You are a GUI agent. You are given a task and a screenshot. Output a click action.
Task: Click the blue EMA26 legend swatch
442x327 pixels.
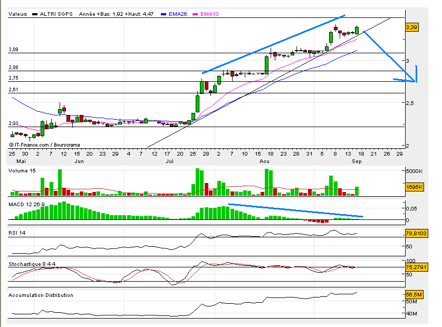click(x=164, y=14)
